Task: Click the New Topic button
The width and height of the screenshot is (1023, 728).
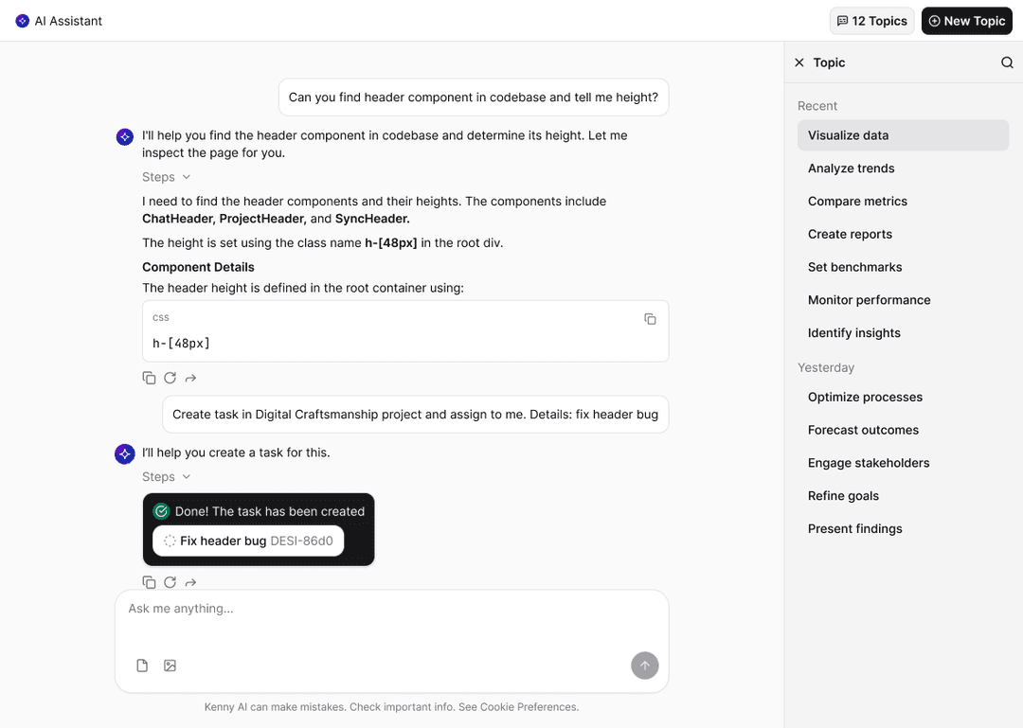Action: click(x=966, y=20)
